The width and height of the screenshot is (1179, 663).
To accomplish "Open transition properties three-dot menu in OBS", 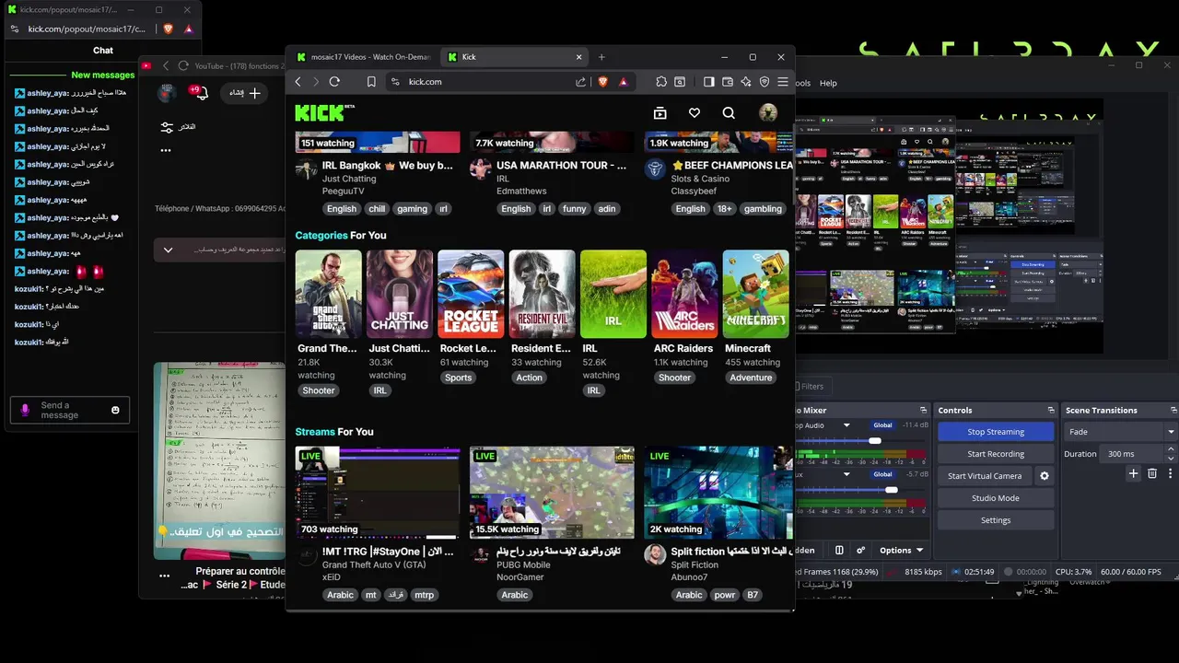I will click(x=1170, y=473).
